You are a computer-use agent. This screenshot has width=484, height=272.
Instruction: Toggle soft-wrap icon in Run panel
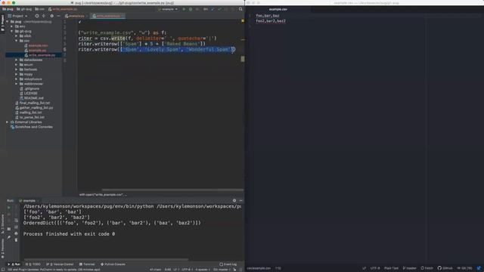coord(16,220)
